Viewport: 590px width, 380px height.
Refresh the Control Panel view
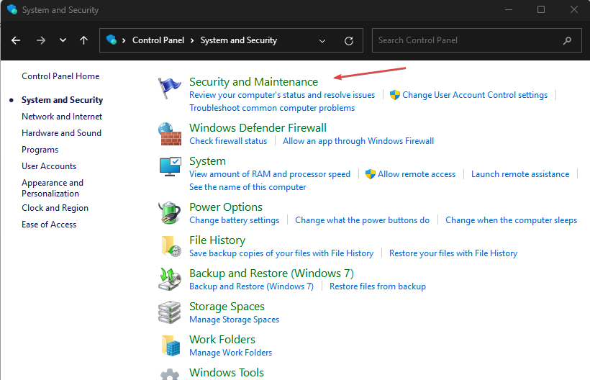click(349, 40)
